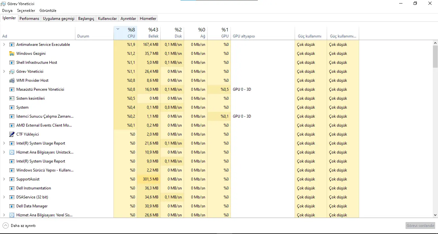The height and width of the screenshot is (234, 438).
Task: Click the Masaüstü Pencere Yöneticisi process icon
Action: click(12, 89)
